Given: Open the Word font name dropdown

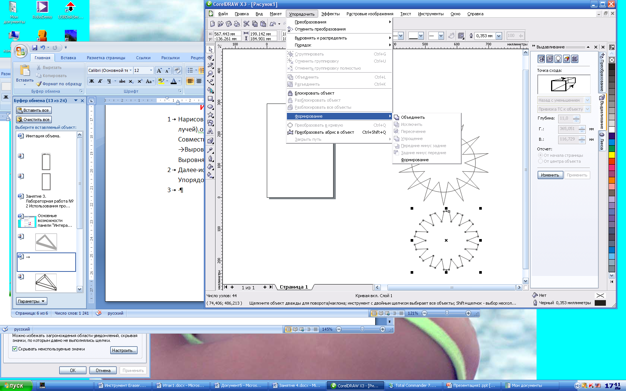Looking at the screenshot, I should 130,70.
